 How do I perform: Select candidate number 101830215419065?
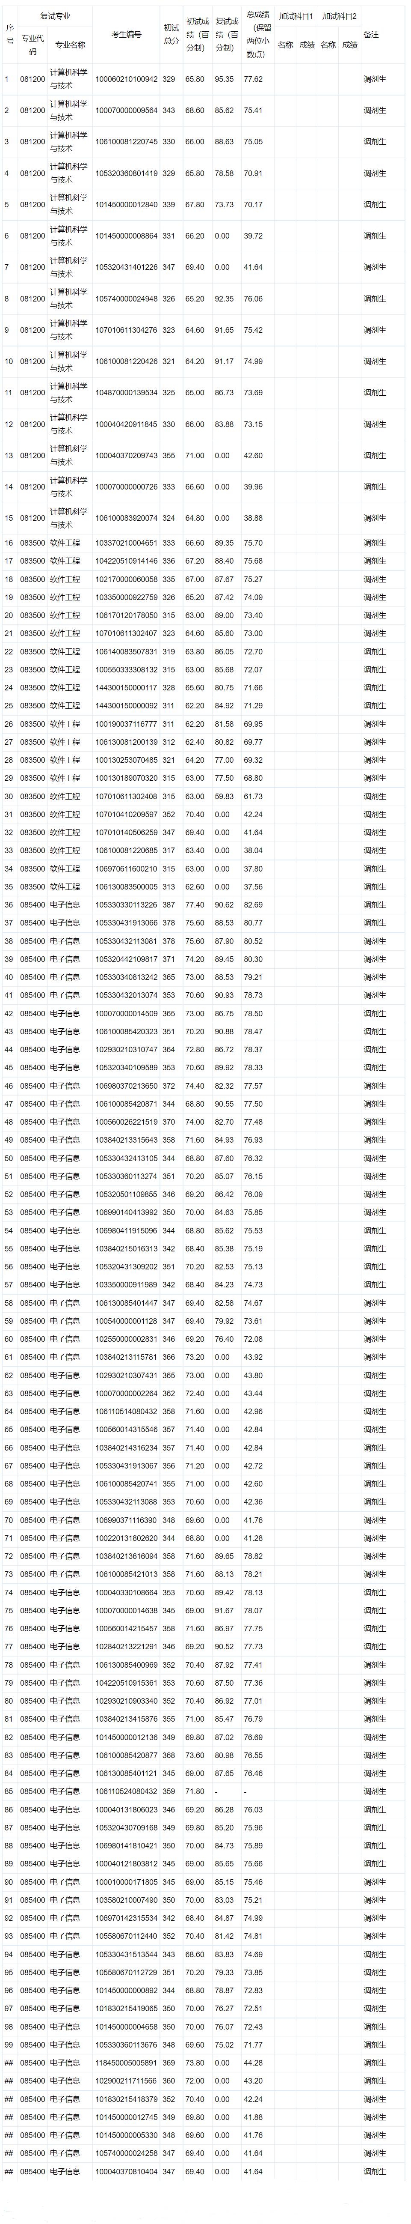pos(126,2009)
